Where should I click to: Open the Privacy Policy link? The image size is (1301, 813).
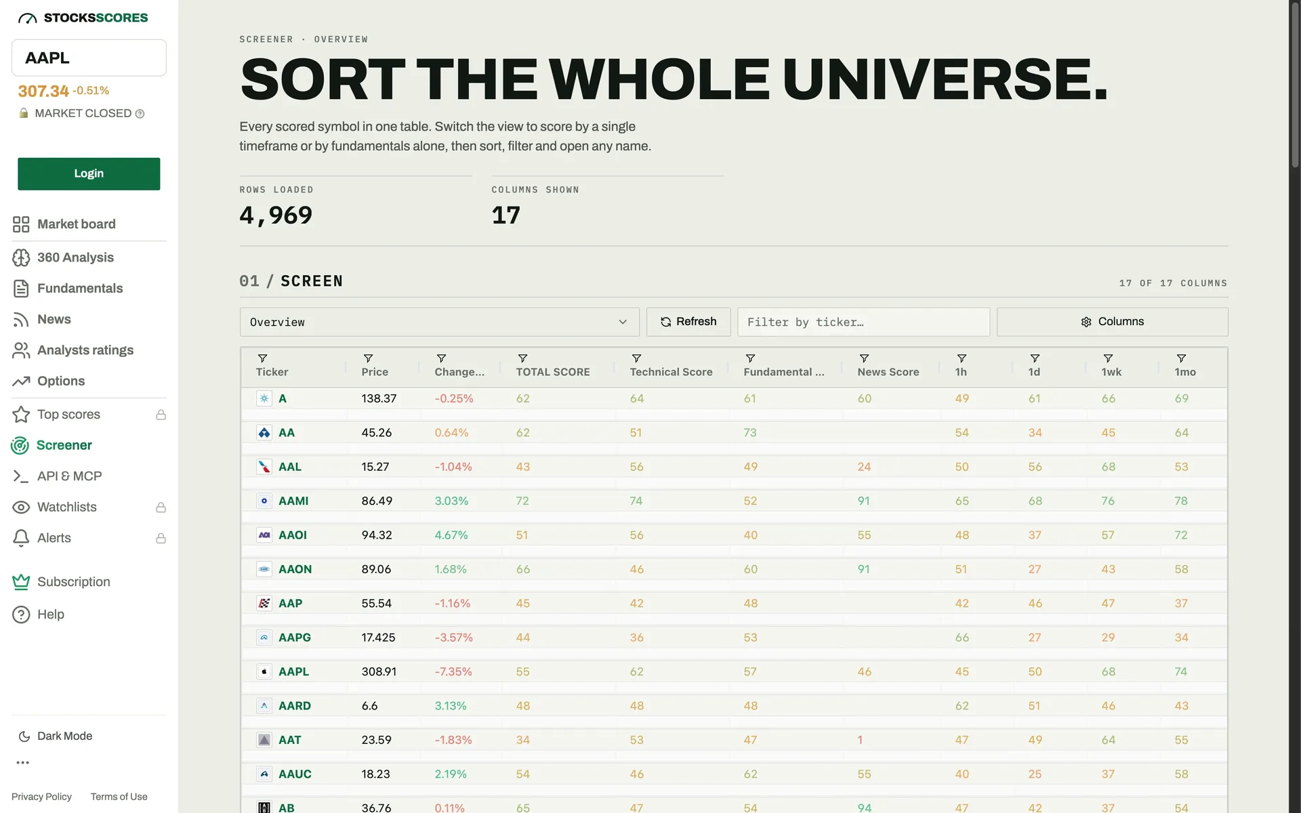click(41, 797)
